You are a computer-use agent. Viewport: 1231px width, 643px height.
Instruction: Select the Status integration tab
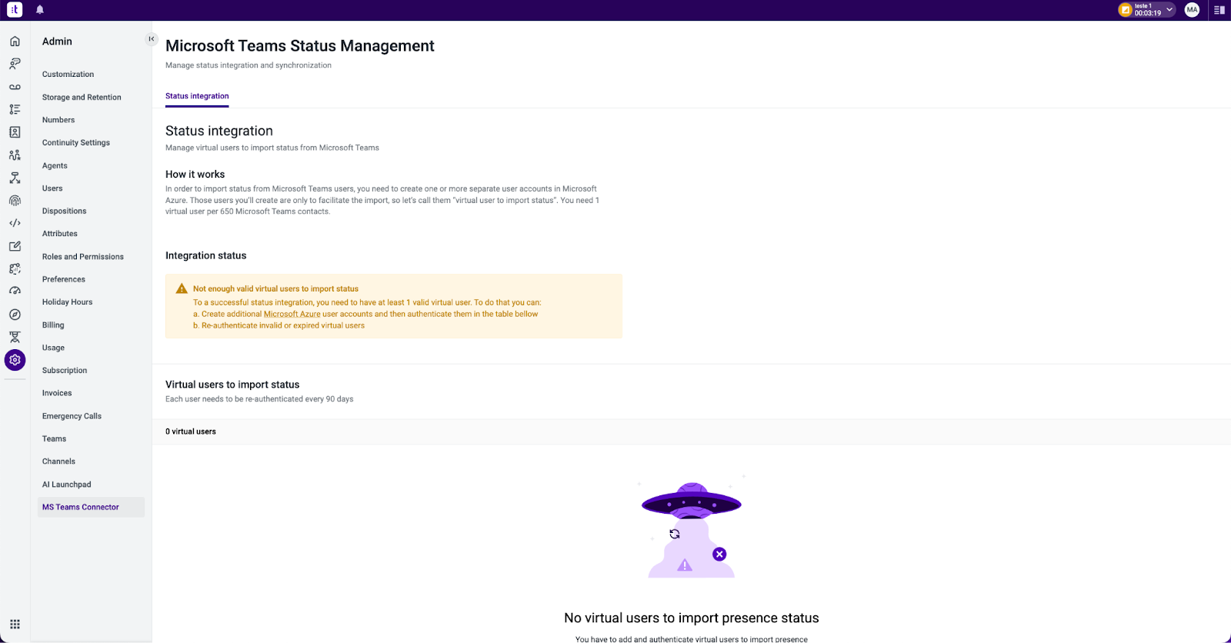(197, 96)
